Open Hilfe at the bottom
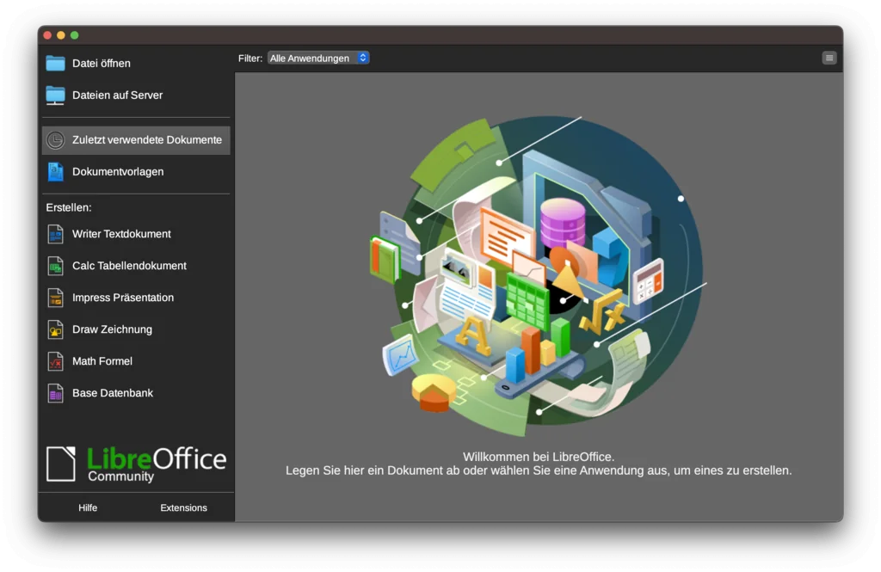Screen dimensions: 881x572 pos(88,507)
